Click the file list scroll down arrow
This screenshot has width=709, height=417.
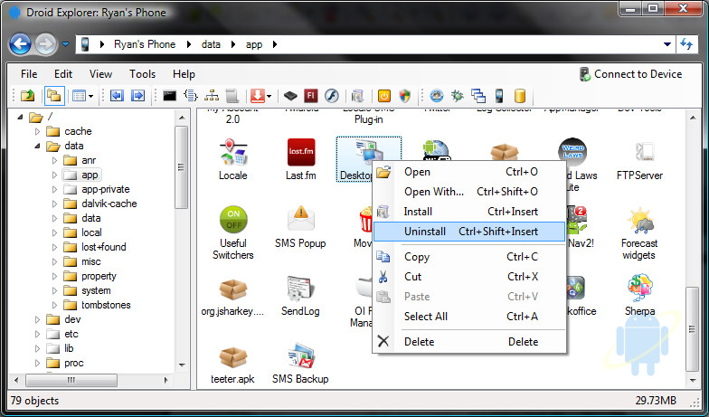(x=693, y=381)
